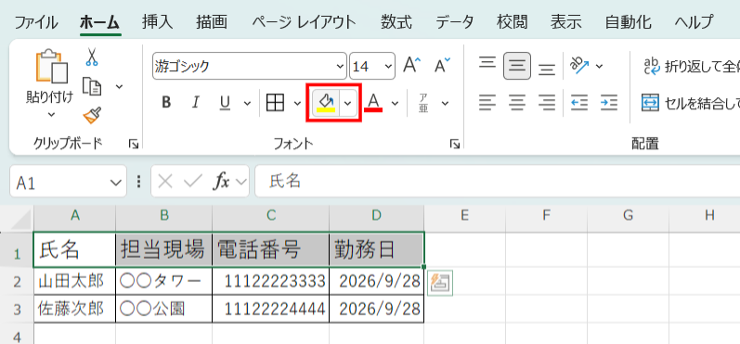Open the クリップボード dialog launcher

click(x=133, y=145)
